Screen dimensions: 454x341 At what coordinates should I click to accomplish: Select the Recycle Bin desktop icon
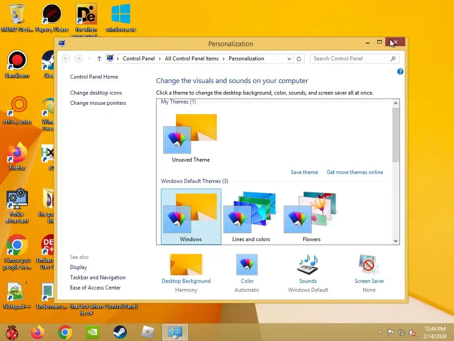pyautogui.click(x=17, y=17)
